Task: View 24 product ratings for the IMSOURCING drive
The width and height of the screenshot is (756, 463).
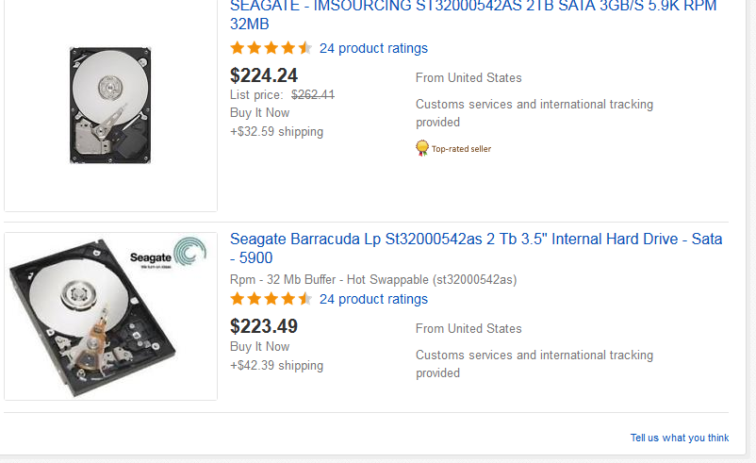Action: 373,48
